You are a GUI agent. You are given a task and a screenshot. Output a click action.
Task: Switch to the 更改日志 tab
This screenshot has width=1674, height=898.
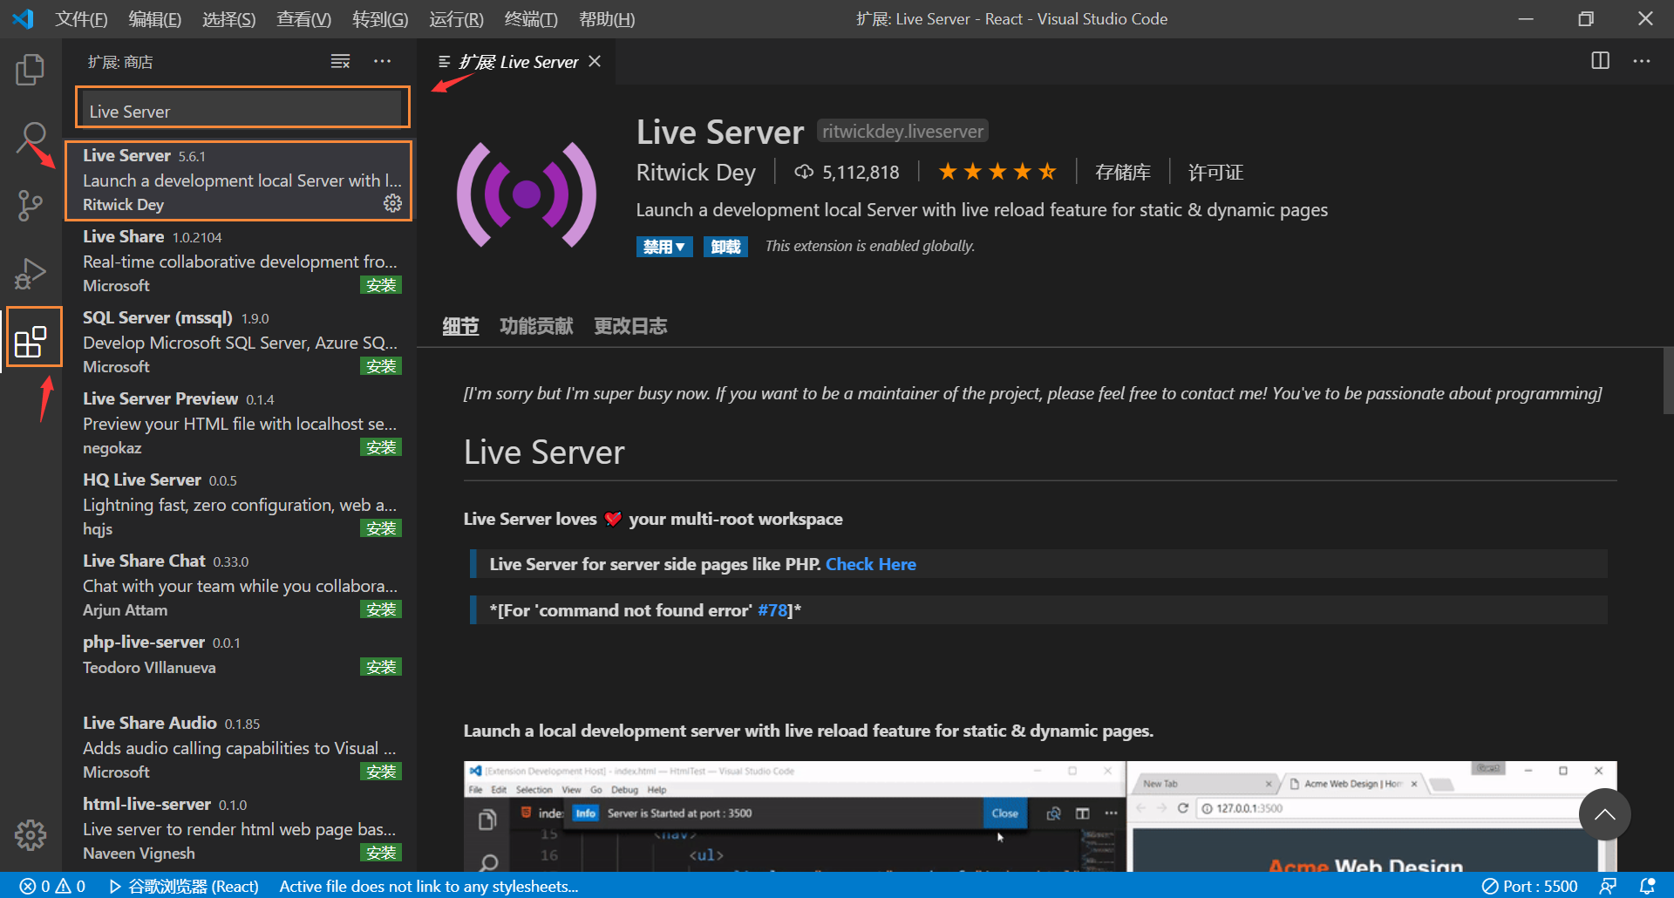(x=630, y=325)
